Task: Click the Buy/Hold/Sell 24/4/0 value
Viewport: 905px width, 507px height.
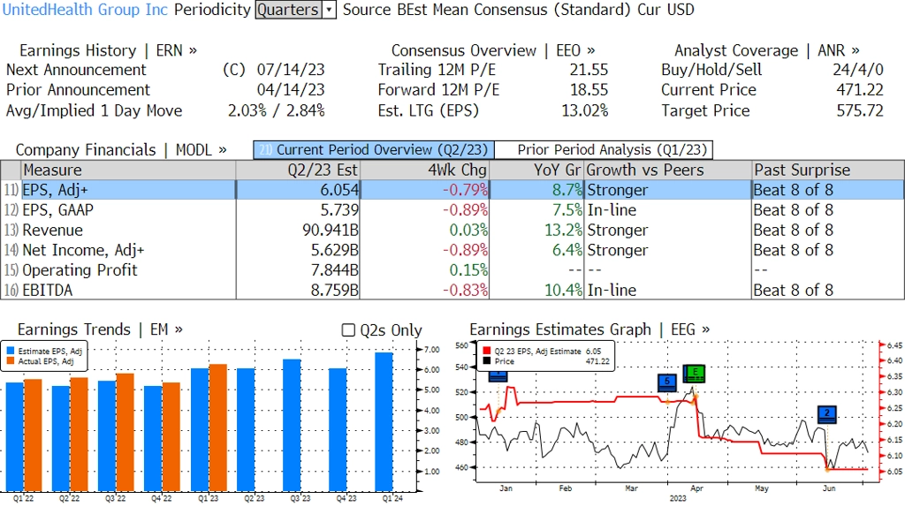Action: 857,70
